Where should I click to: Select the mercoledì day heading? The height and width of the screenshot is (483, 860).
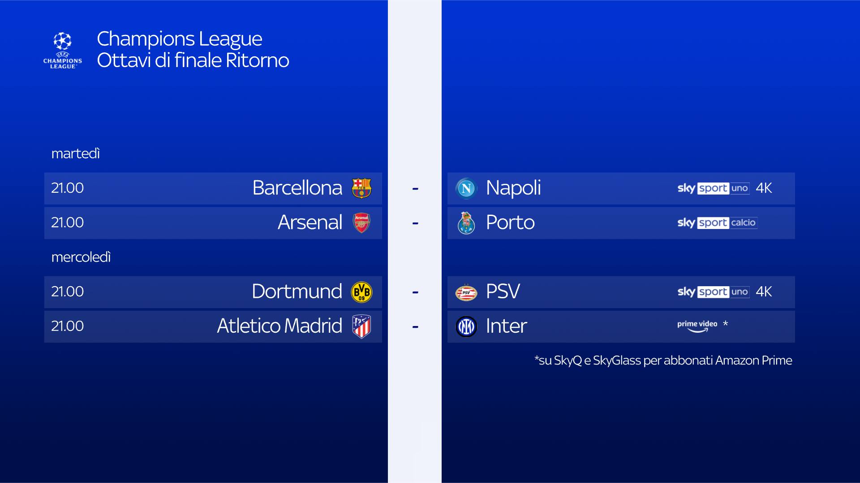81,257
